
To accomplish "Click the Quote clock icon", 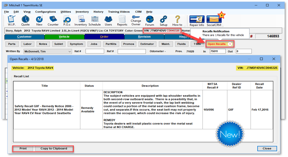I will (x=25, y=20).
